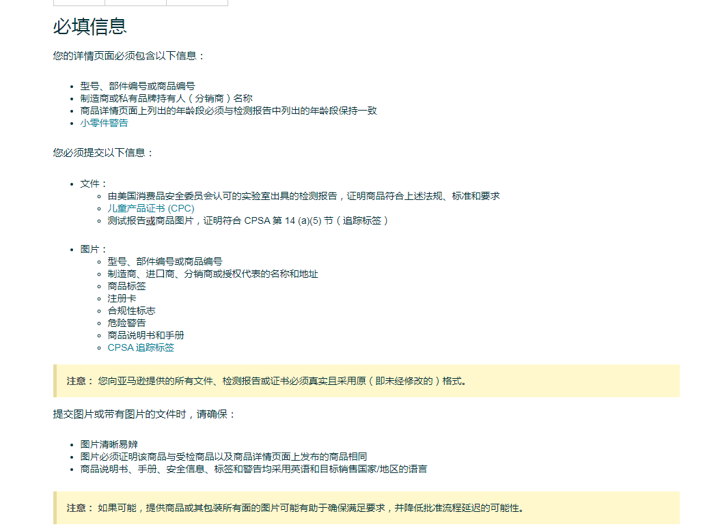Click the 注册卡 list item
The height and width of the screenshot is (531, 701).
pos(122,298)
